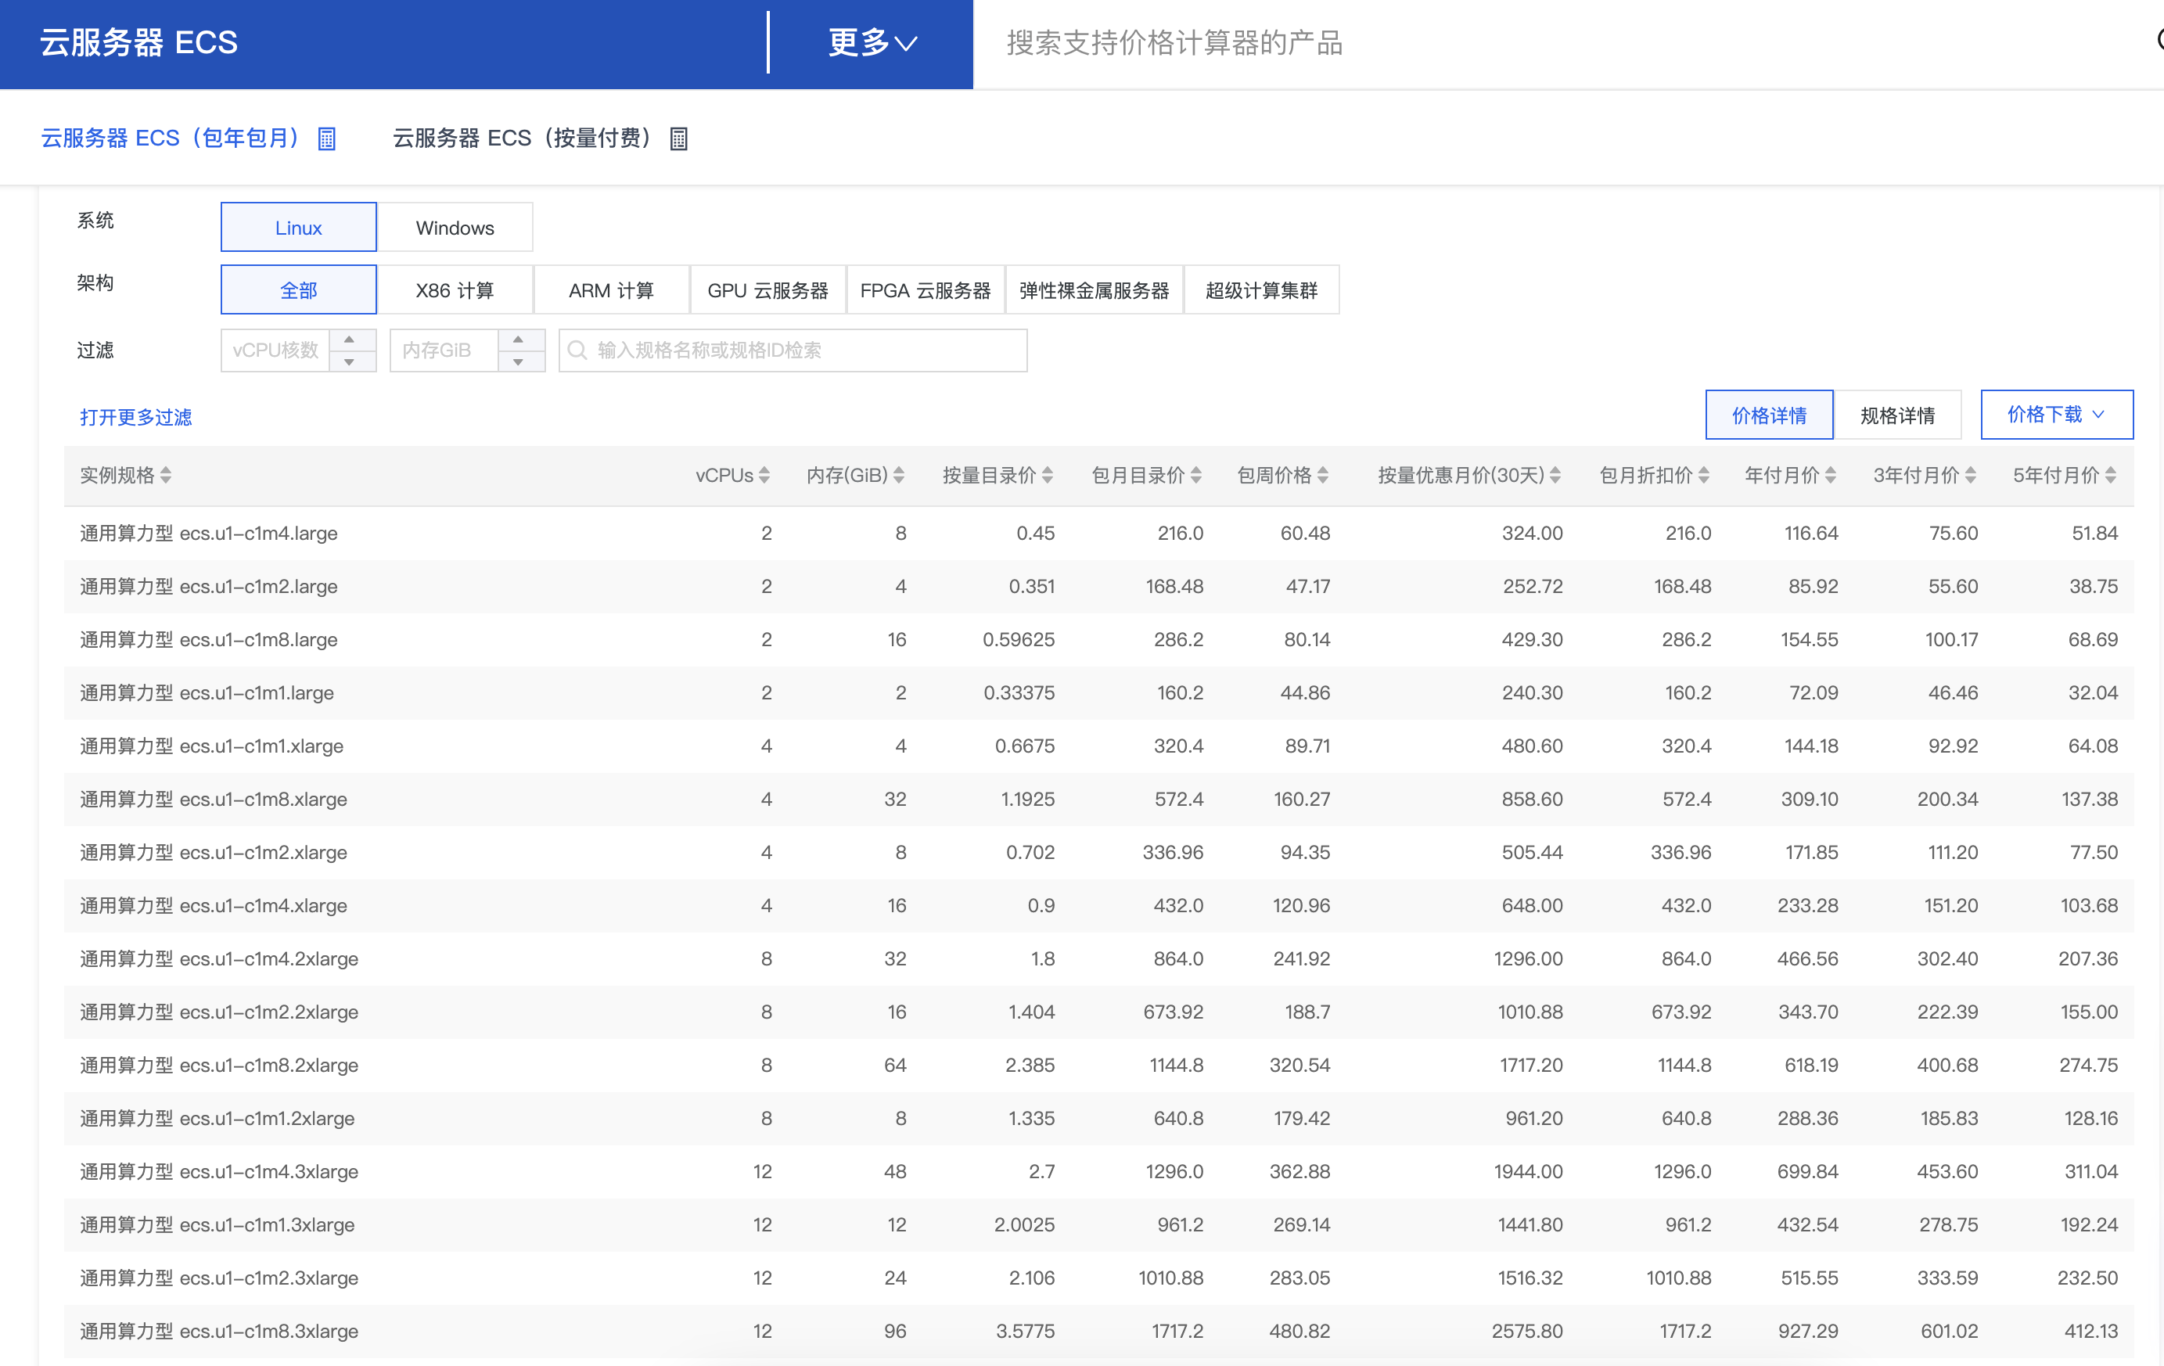This screenshot has height=1366, width=2164.
Task: Sort by vCPUs column arrows
Action: click(765, 476)
